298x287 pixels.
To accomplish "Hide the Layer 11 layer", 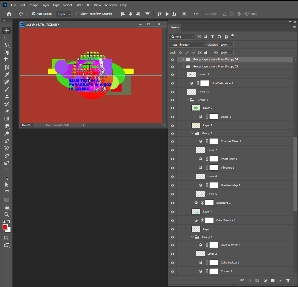I will pyautogui.click(x=172, y=74).
